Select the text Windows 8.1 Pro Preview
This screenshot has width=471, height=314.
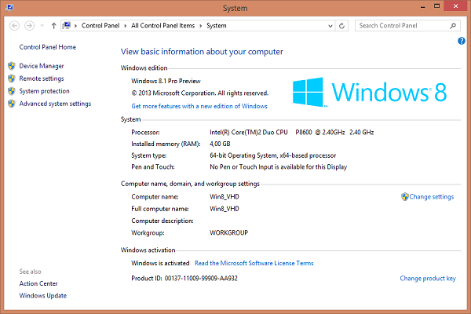coord(166,81)
